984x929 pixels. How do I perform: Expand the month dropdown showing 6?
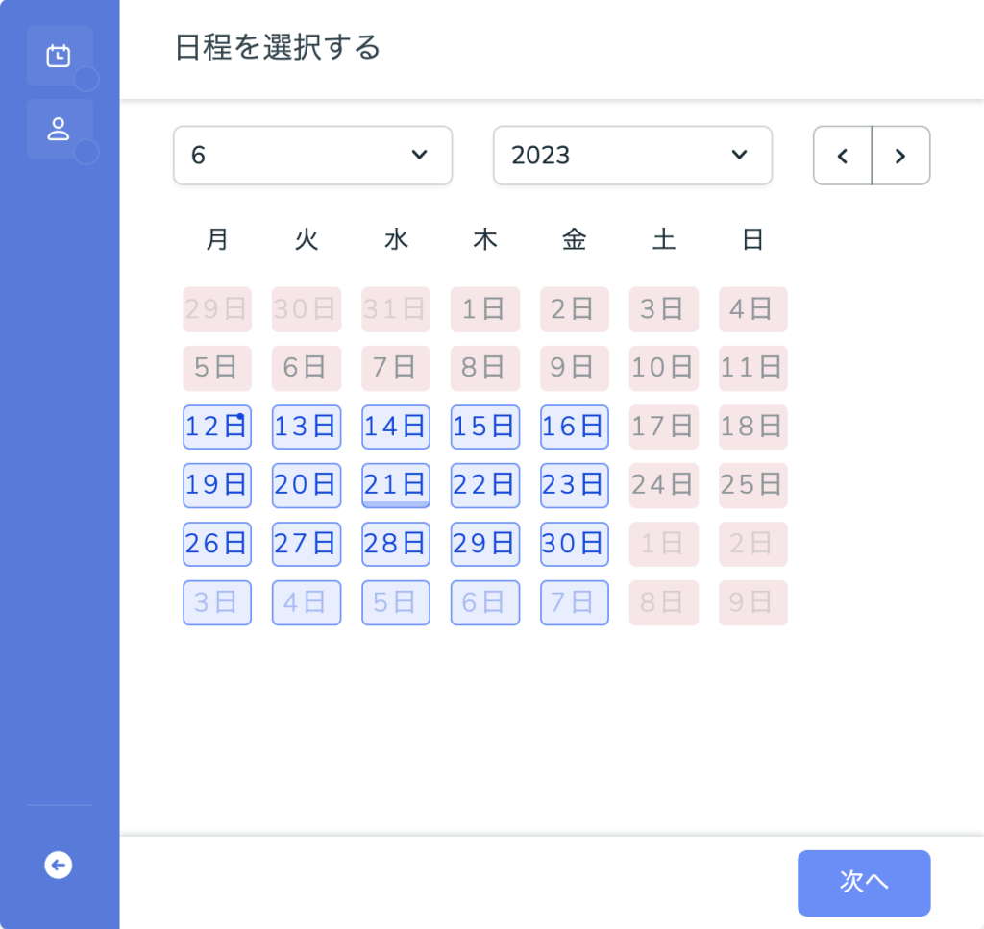(312, 156)
